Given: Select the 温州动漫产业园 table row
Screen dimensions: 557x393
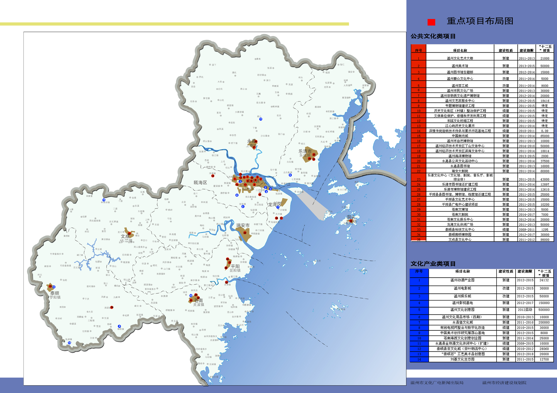Looking at the screenshot, I should point(462,280).
